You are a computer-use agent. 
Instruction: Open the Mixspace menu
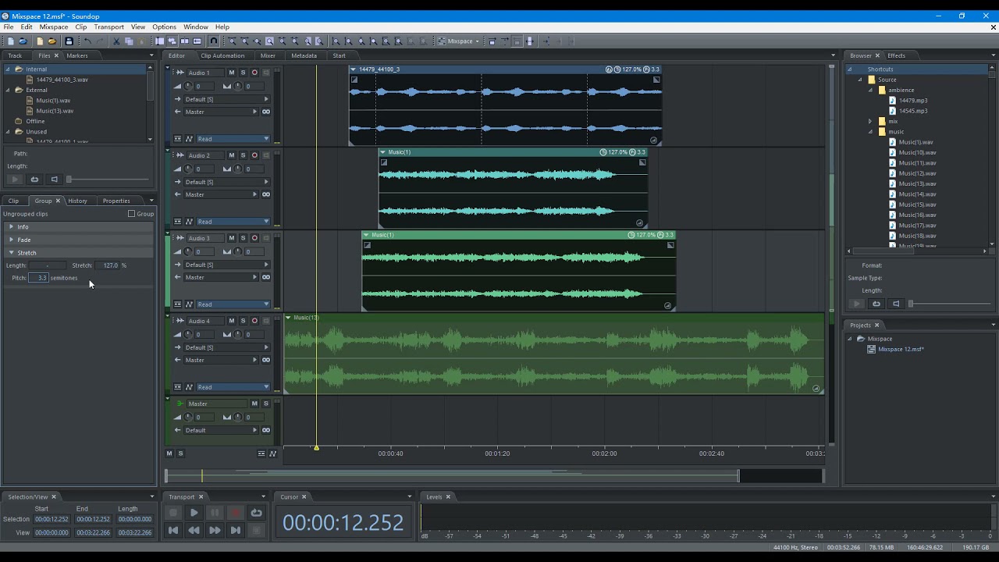point(54,27)
